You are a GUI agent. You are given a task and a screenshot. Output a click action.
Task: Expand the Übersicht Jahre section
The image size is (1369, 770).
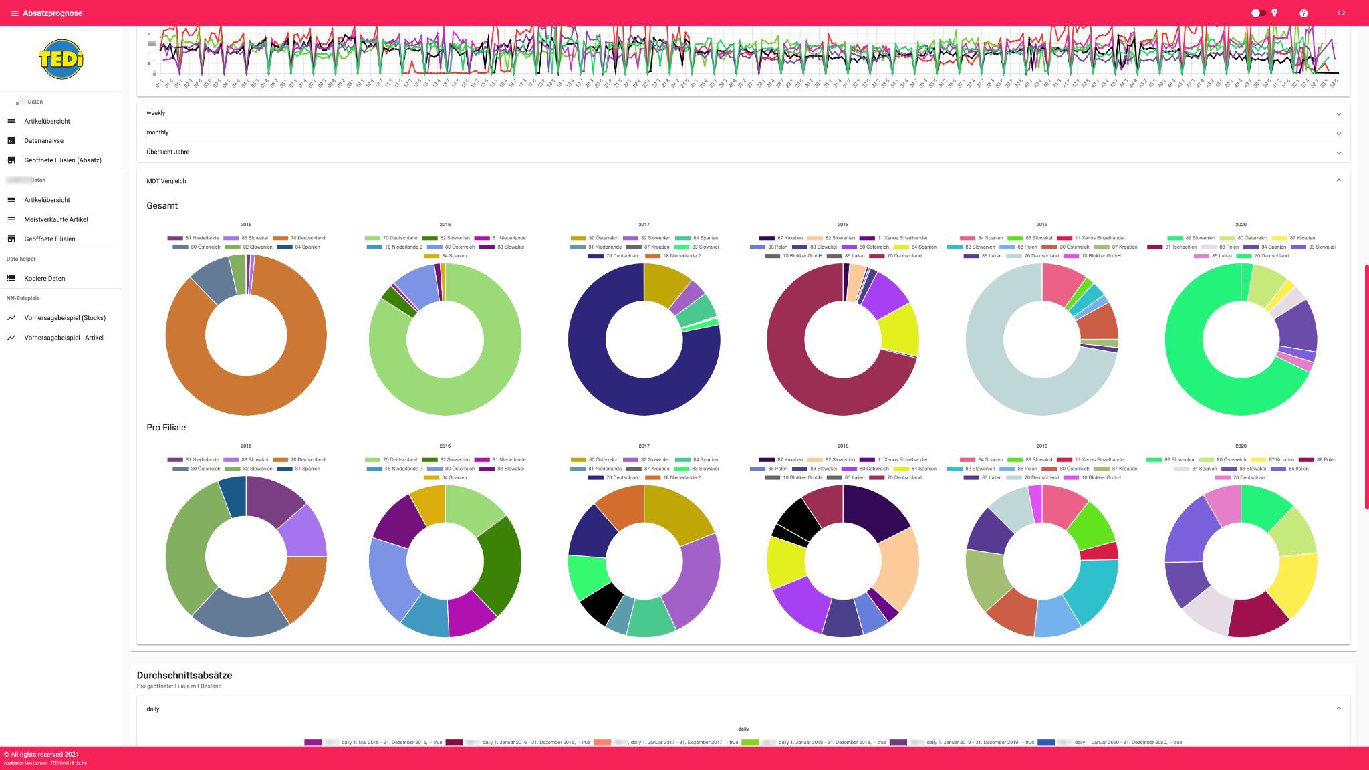pyautogui.click(x=743, y=152)
